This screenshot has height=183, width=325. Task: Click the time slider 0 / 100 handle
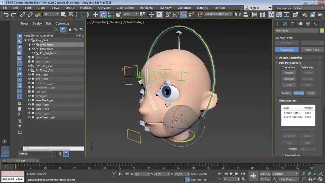tap(21, 161)
